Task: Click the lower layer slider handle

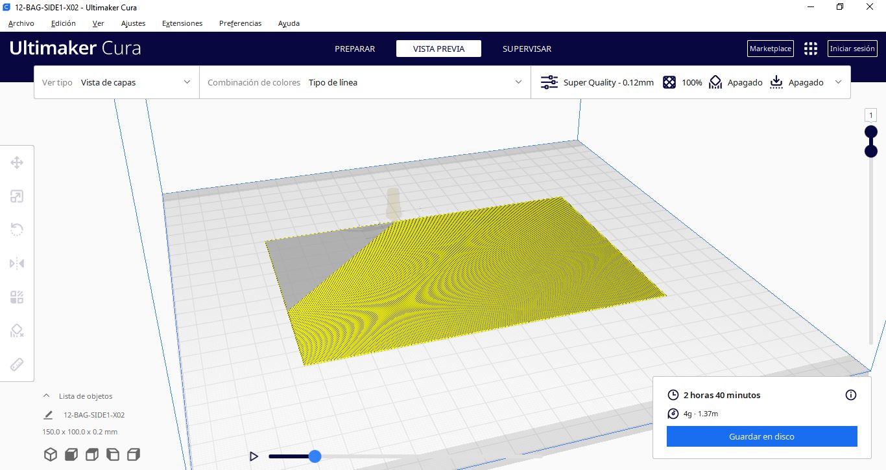Action: tap(871, 151)
